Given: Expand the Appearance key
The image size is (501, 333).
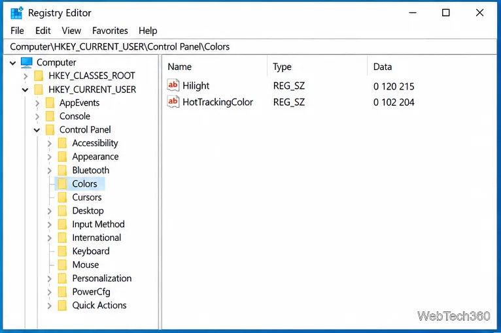Looking at the screenshot, I should (x=50, y=157).
